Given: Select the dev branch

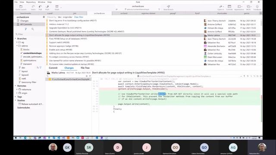Looking at the screenshot, I should pos(23,68).
